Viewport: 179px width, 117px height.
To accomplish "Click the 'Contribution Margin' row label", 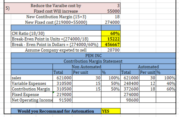I will pos(32,89).
